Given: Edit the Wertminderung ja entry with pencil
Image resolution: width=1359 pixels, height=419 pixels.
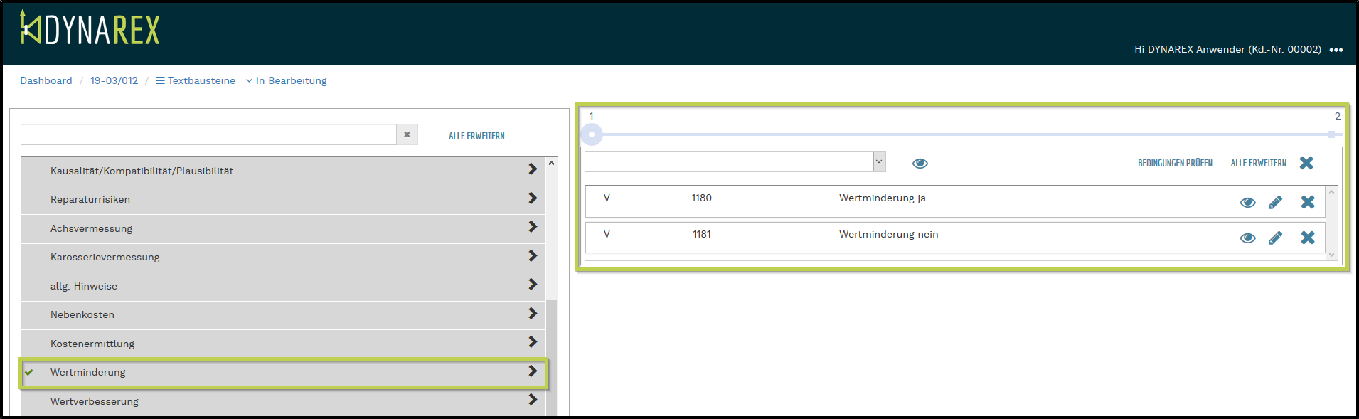Looking at the screenshot, I should coord(1275,203).
